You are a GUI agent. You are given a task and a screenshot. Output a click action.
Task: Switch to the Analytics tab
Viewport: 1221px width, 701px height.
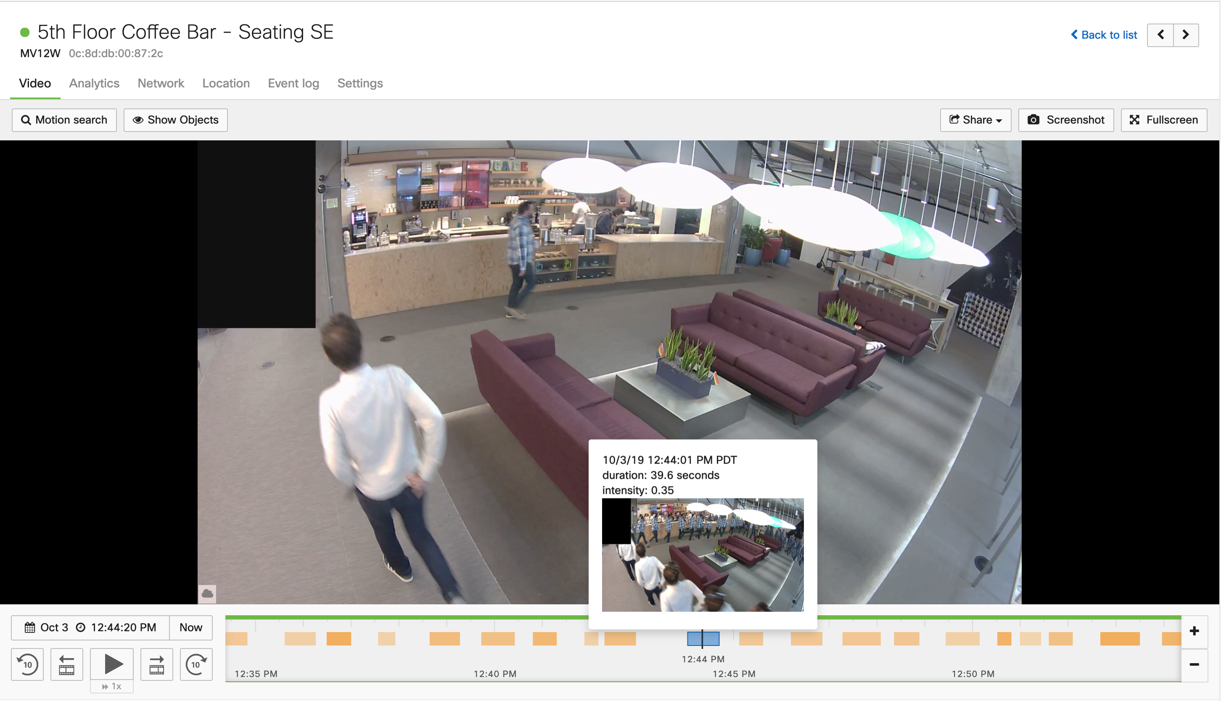point(93,83)
